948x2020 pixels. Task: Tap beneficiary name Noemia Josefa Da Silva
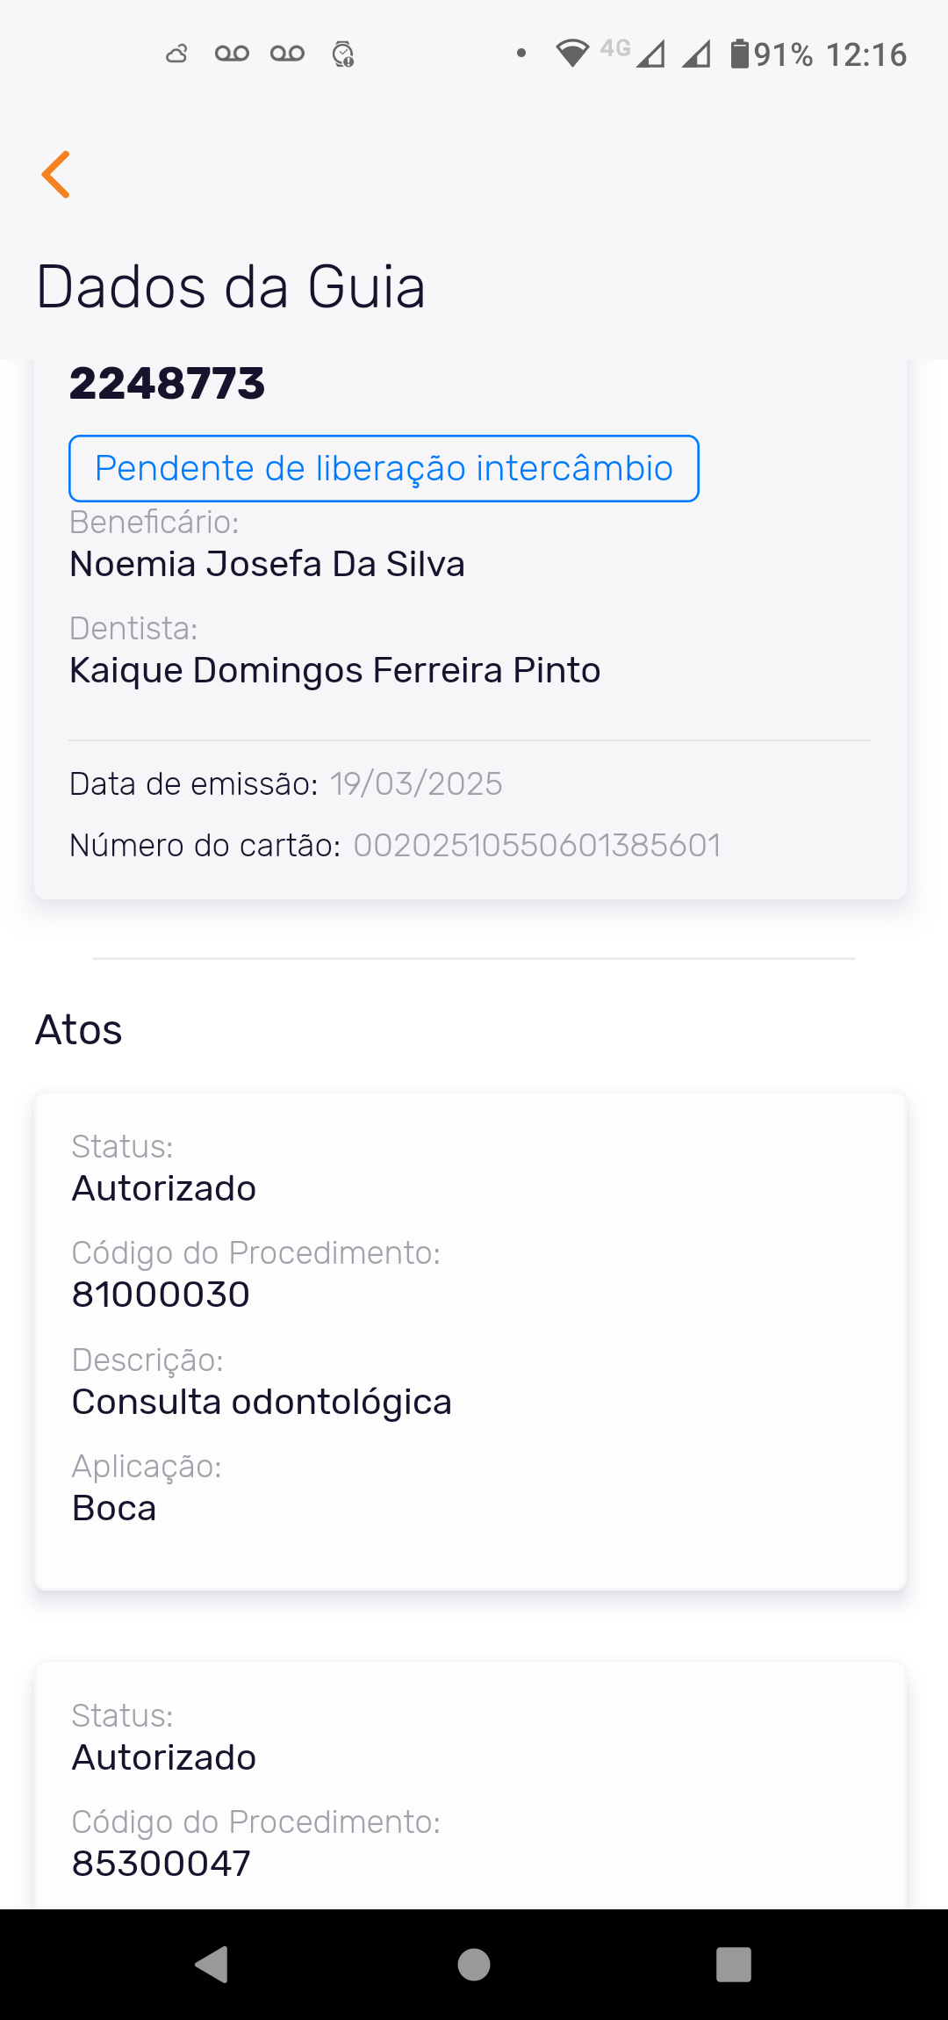(267, 564)
